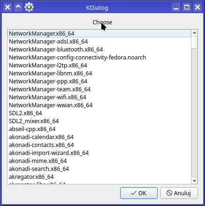Select akonadi-search.x86_64 entry
Image resolution: width=205 pixels, height=206 pixels.
point(99,169)
